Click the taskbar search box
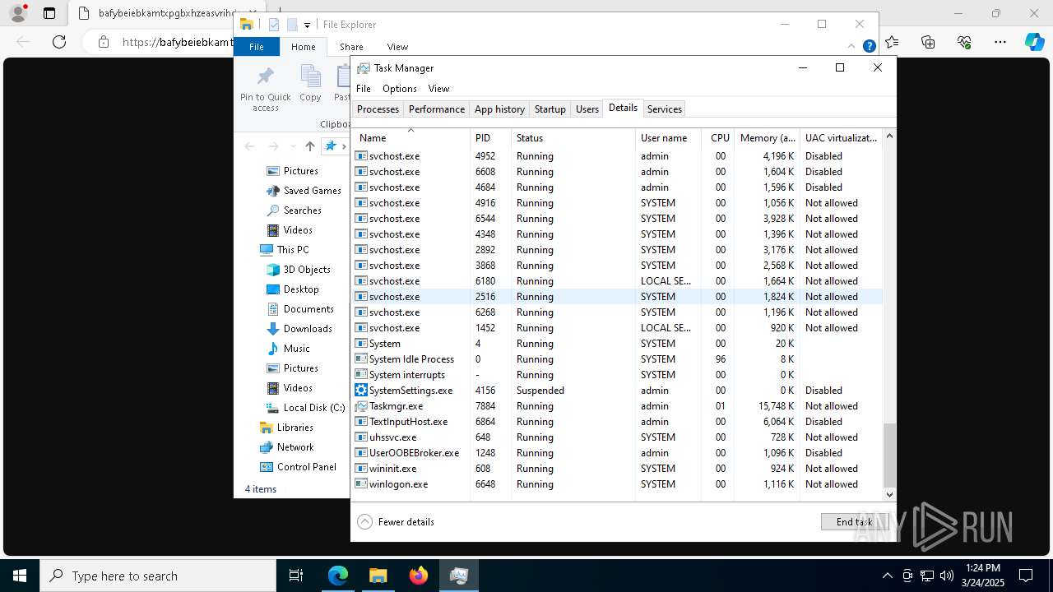 pos(158,576)
